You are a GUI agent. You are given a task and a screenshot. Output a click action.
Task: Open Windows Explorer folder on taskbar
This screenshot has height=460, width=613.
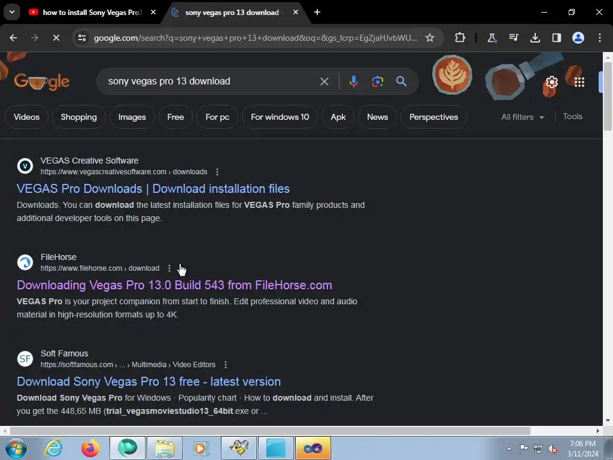(x=165, y=448)
